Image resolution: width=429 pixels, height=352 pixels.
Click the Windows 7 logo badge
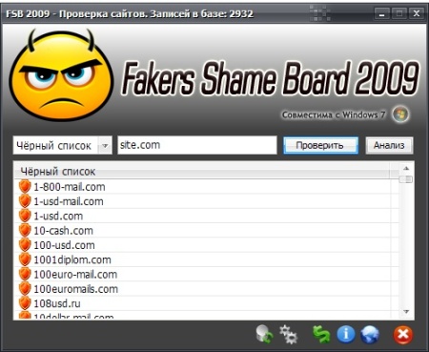(400, 114)
